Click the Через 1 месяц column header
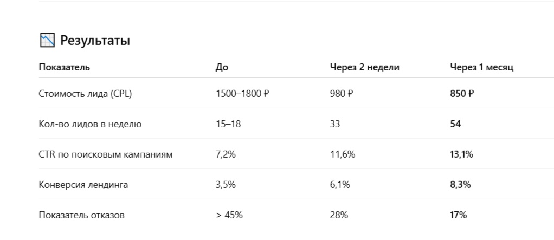The height and width of the screenshot is (240, 554). (481, 67)
